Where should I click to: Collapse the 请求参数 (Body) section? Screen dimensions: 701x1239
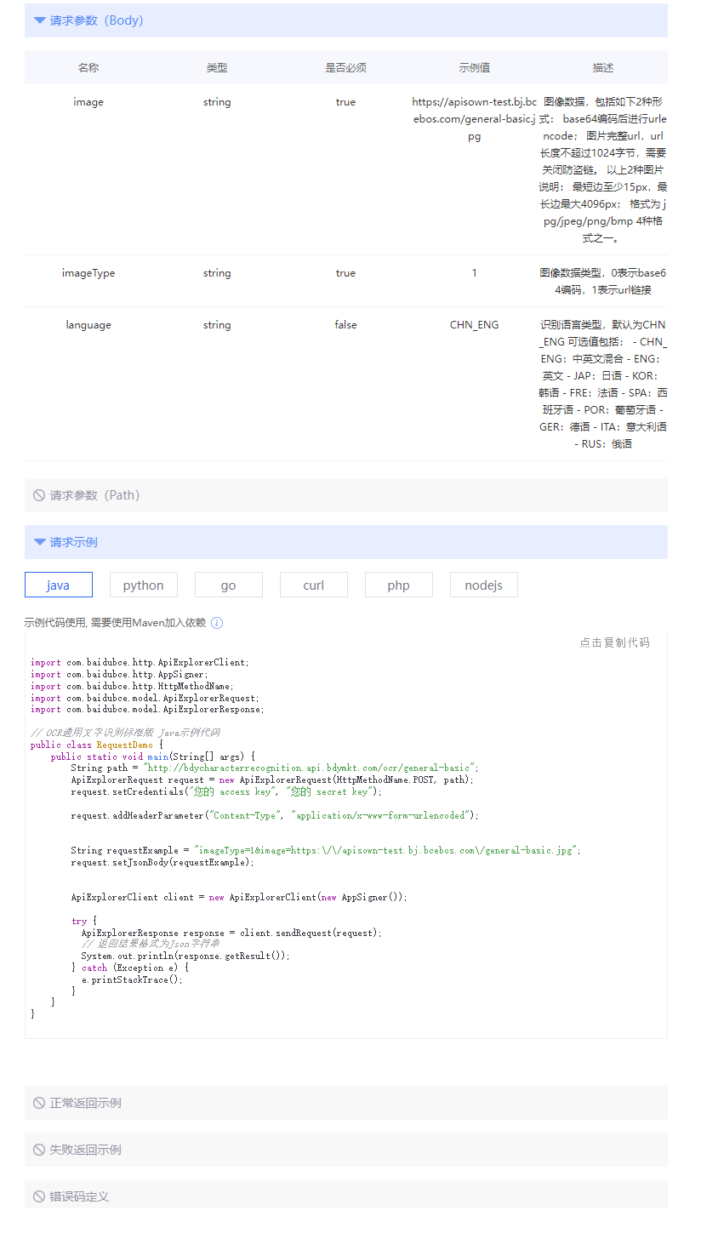345,20
